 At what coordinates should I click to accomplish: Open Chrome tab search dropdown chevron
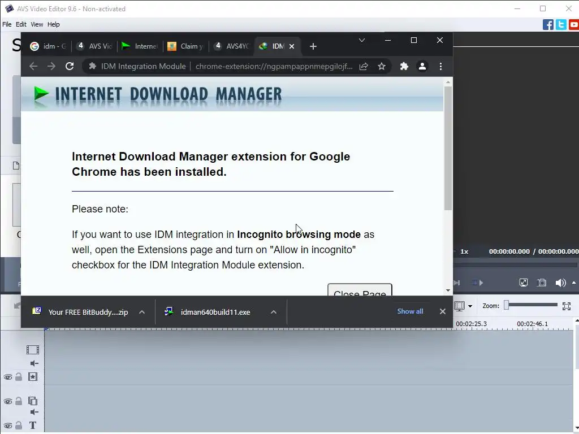[x=362, y=40]
